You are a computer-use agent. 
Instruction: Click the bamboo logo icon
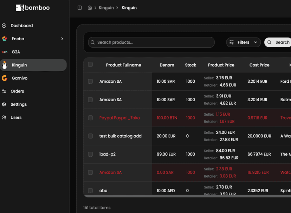pyautogui.click(x=20, y=8)
